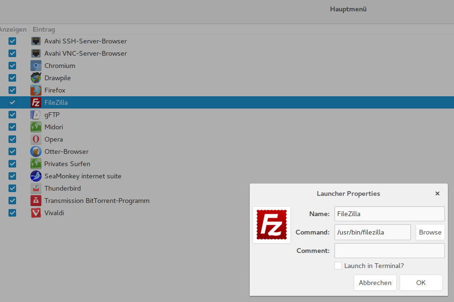This screenshot has width=454, height=302.
Task: Select Avahi SSH-Server-Browser entry text
Action: click(86, 41)
